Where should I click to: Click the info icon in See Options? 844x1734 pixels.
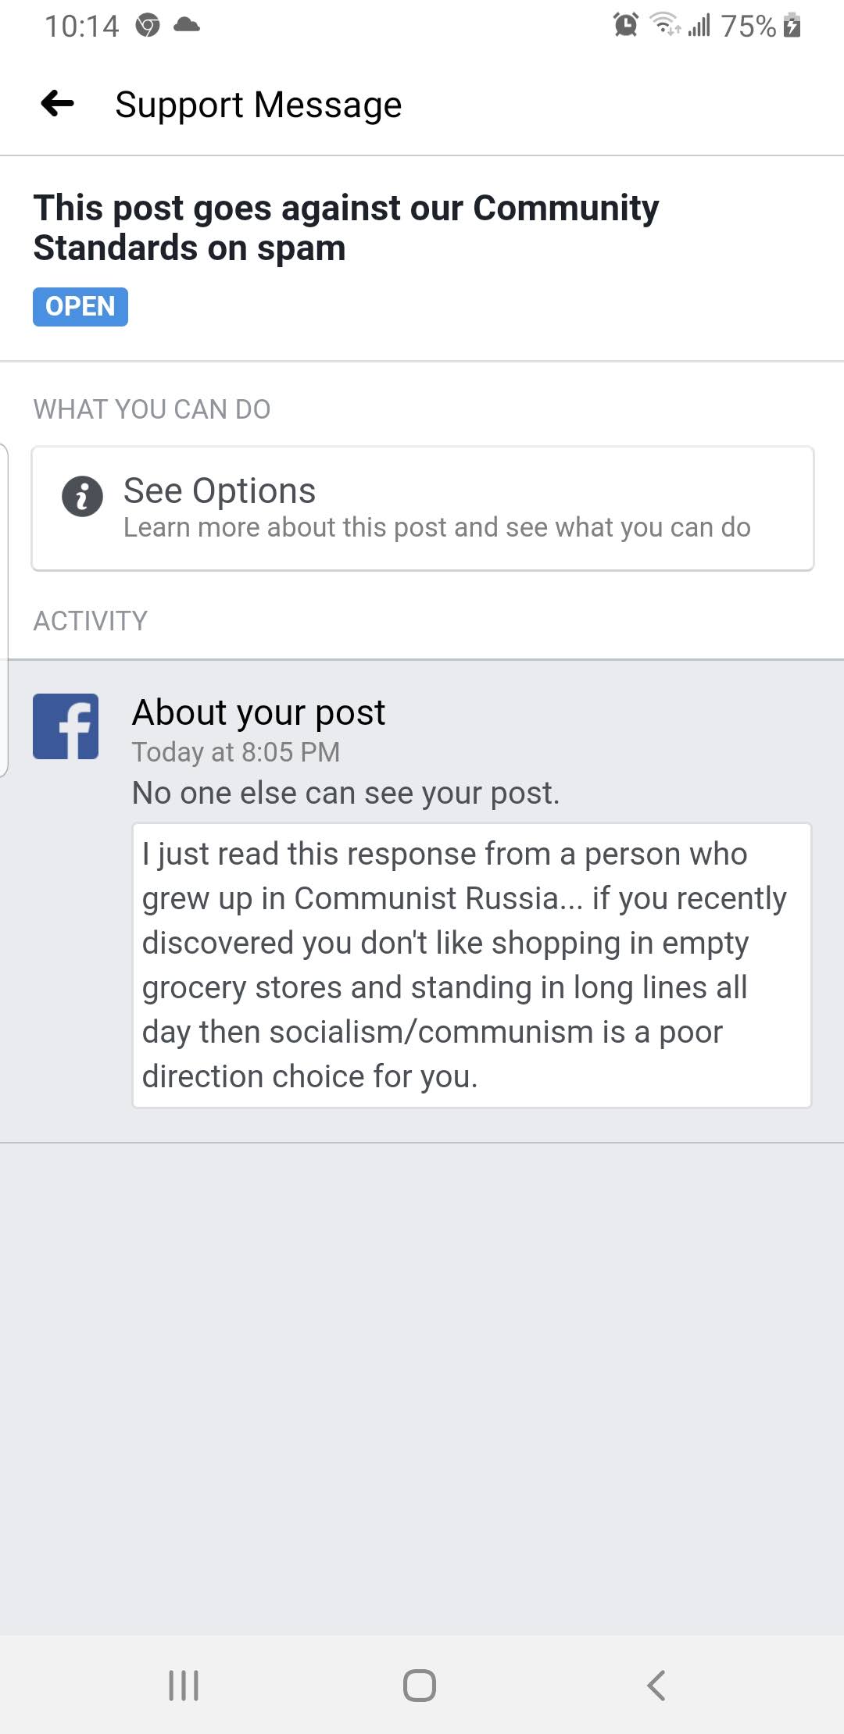click(x=82, y=496)
